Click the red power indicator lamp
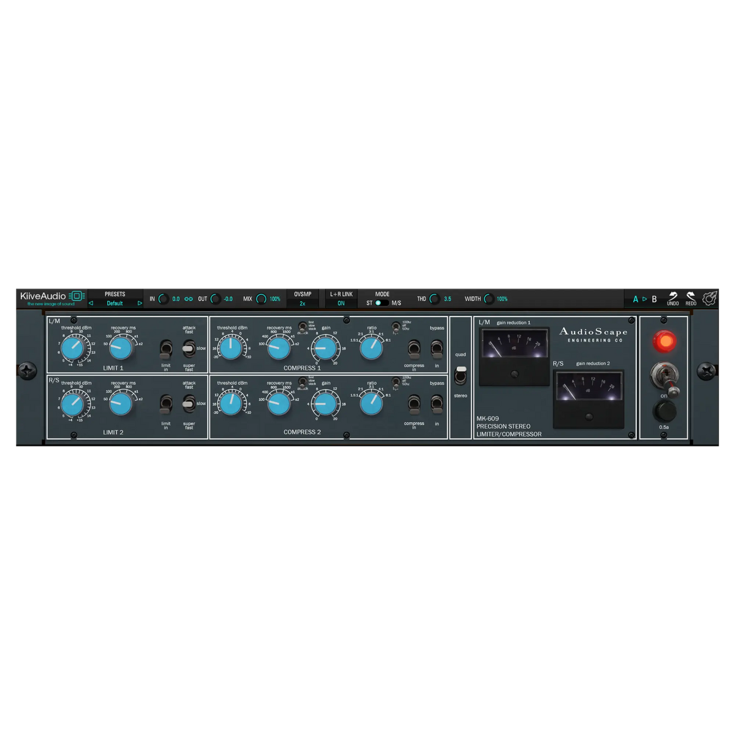 pos(665,341)
